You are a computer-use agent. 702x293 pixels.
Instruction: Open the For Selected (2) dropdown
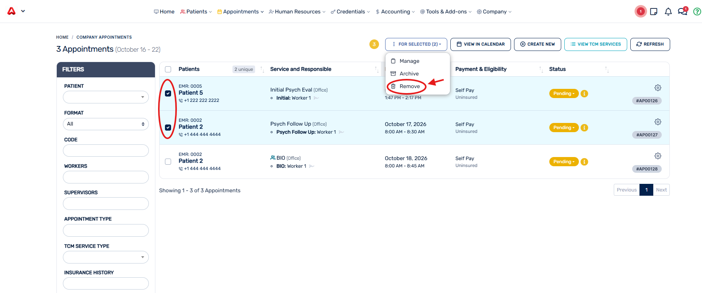click(416, 44)
